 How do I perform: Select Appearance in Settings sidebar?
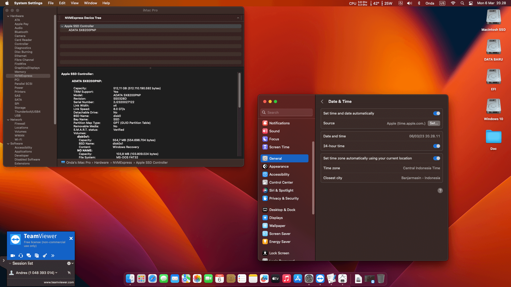(279, 166)
